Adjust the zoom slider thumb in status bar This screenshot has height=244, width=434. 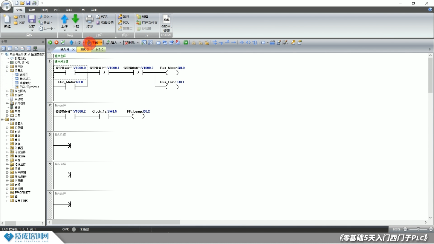click(x=418, y=229)
